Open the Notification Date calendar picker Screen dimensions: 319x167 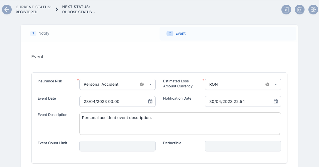[276, 102]
